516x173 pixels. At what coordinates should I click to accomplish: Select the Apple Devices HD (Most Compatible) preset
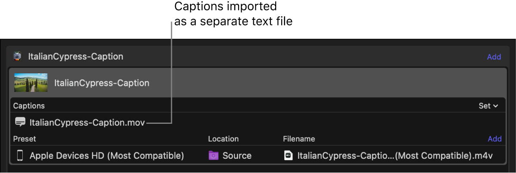pos(107,156)
